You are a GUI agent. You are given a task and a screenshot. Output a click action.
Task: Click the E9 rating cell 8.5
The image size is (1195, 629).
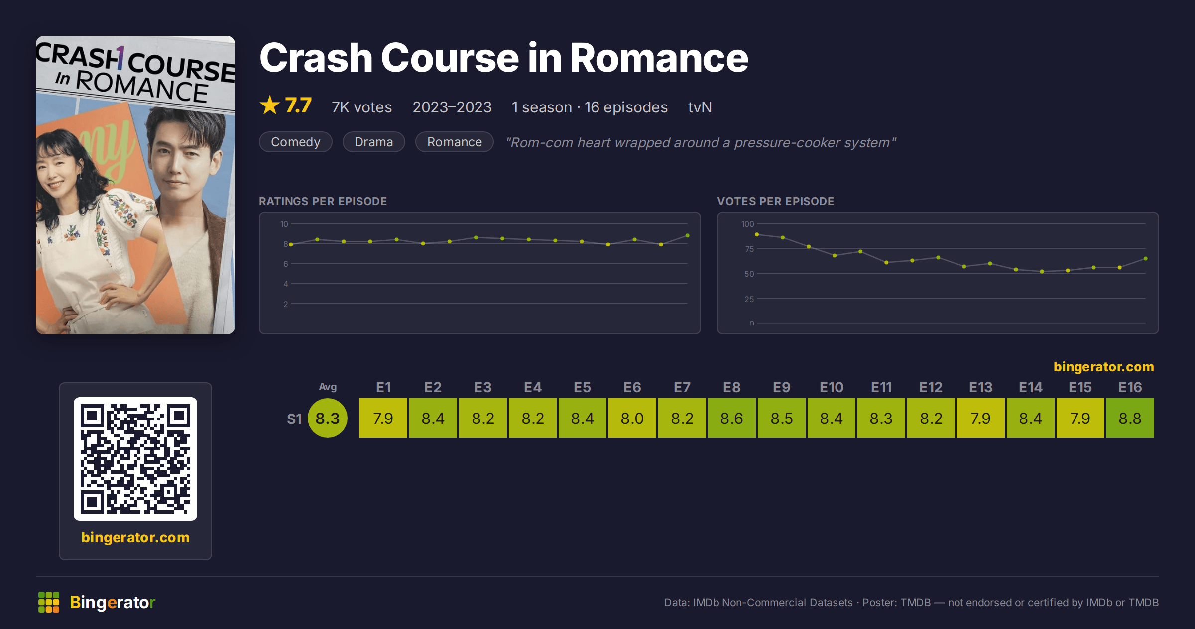click(782, 418)
